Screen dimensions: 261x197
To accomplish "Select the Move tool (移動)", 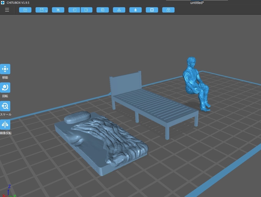I will [x=5, y=68].
